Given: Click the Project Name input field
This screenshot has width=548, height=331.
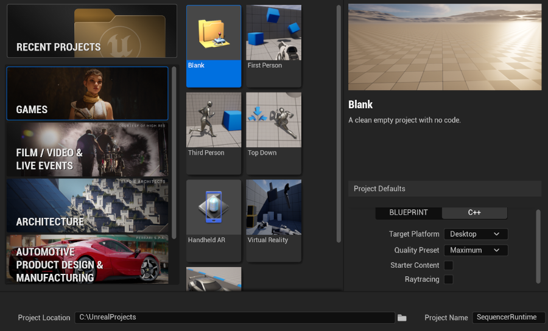Looking at the screenshot, I should 508,318.
